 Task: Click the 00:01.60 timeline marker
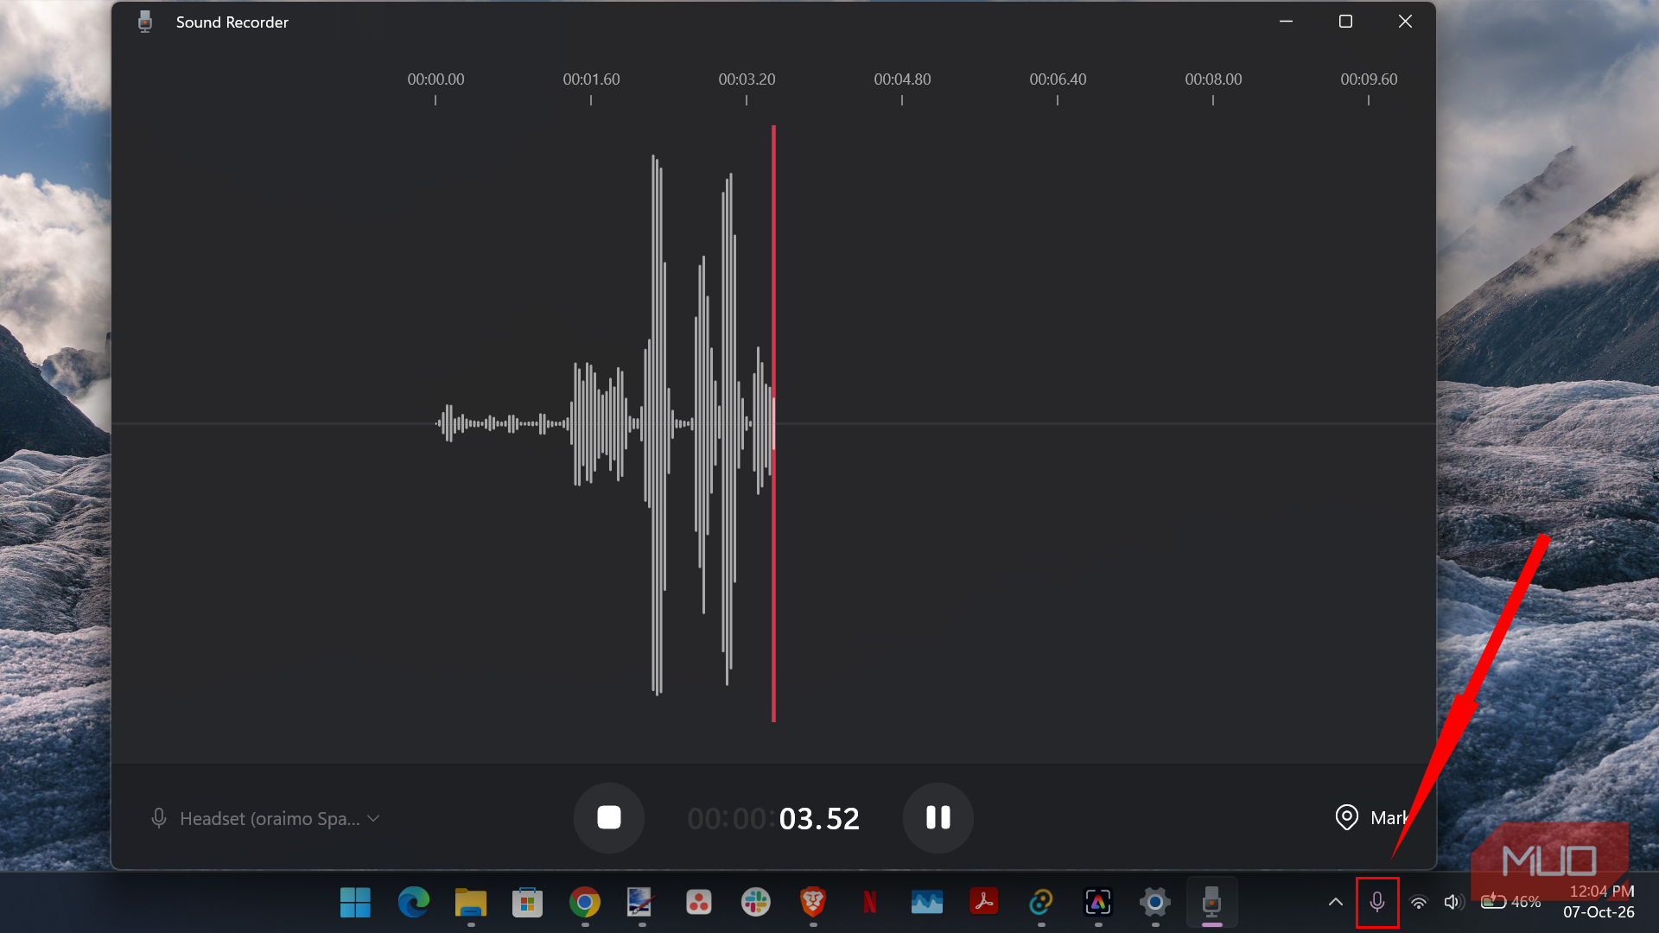[x=591, y=79]
